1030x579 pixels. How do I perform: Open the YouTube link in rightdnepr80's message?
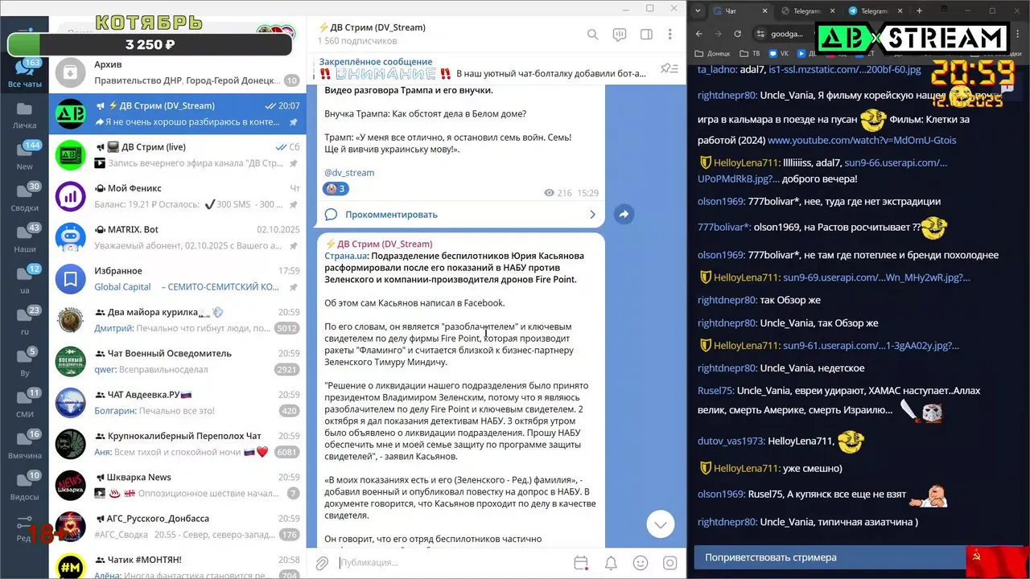tap(862, 140)
